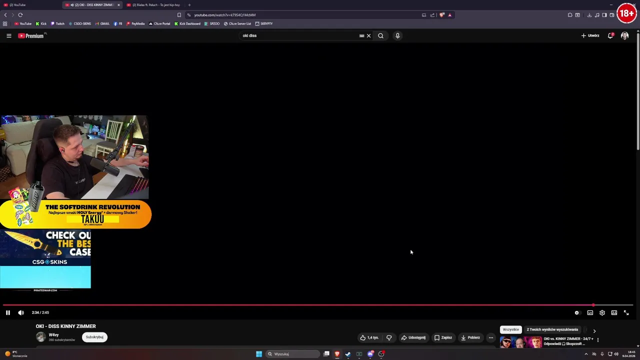Switch to theater mode

(614, 312)
